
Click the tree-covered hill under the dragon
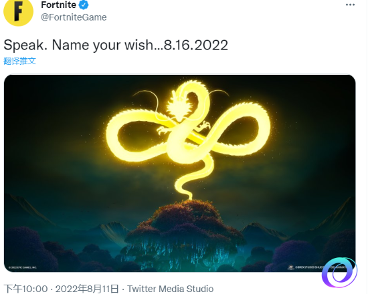[185, 235]
